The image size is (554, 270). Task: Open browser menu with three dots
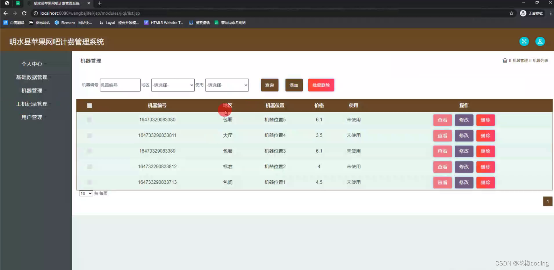click(x=551, y=13)
